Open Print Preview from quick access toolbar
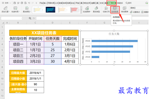This screenshot has height=99, width=151. point(26,3)
